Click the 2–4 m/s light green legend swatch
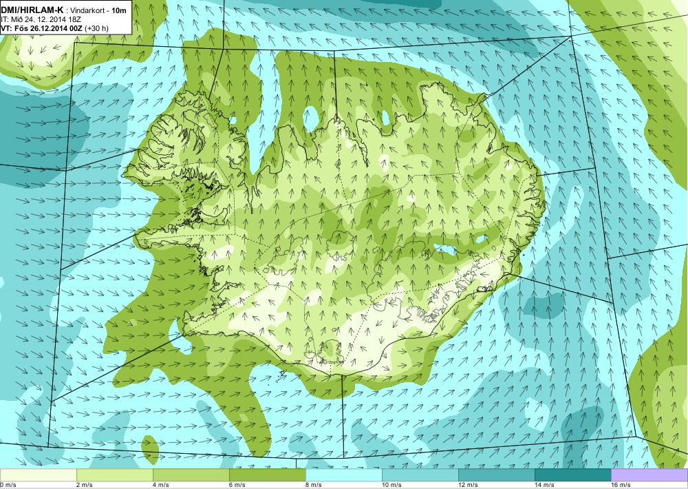The height and width of the screenshot is (489, 688). (x=114, y=475)
